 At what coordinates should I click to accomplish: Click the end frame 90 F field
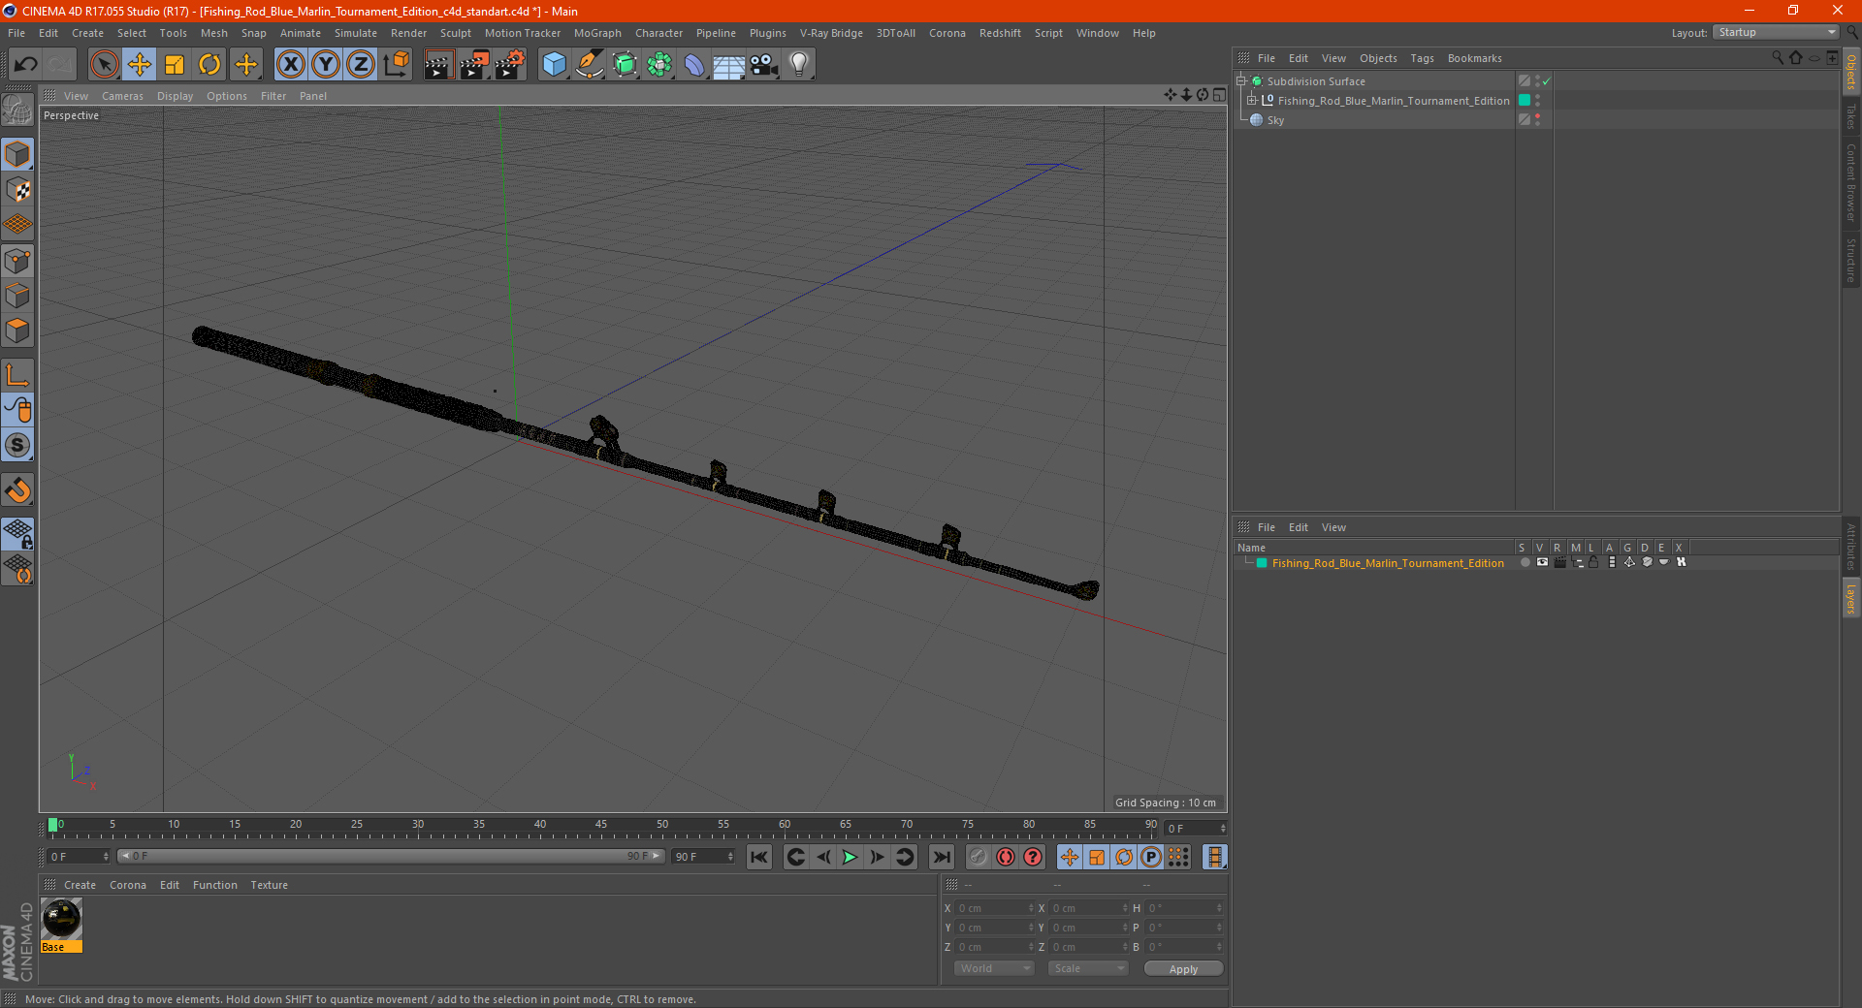click(704, 857)
